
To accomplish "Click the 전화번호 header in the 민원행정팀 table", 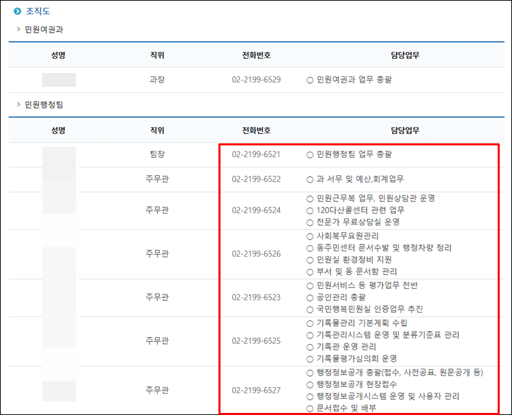I will 256,130.
